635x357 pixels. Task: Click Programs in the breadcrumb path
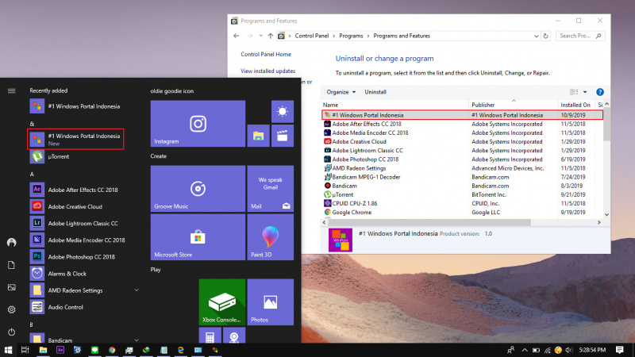click(351, 36)
